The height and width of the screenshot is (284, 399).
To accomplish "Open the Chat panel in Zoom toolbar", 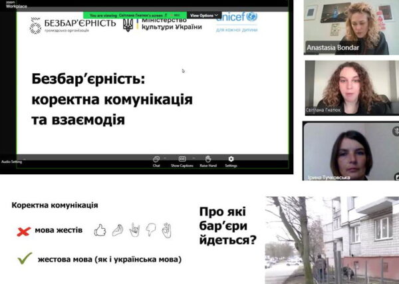I will coord(156,162).
